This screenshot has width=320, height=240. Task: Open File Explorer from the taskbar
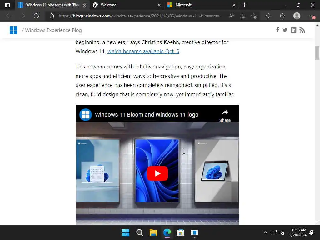(x=153, y=232)
